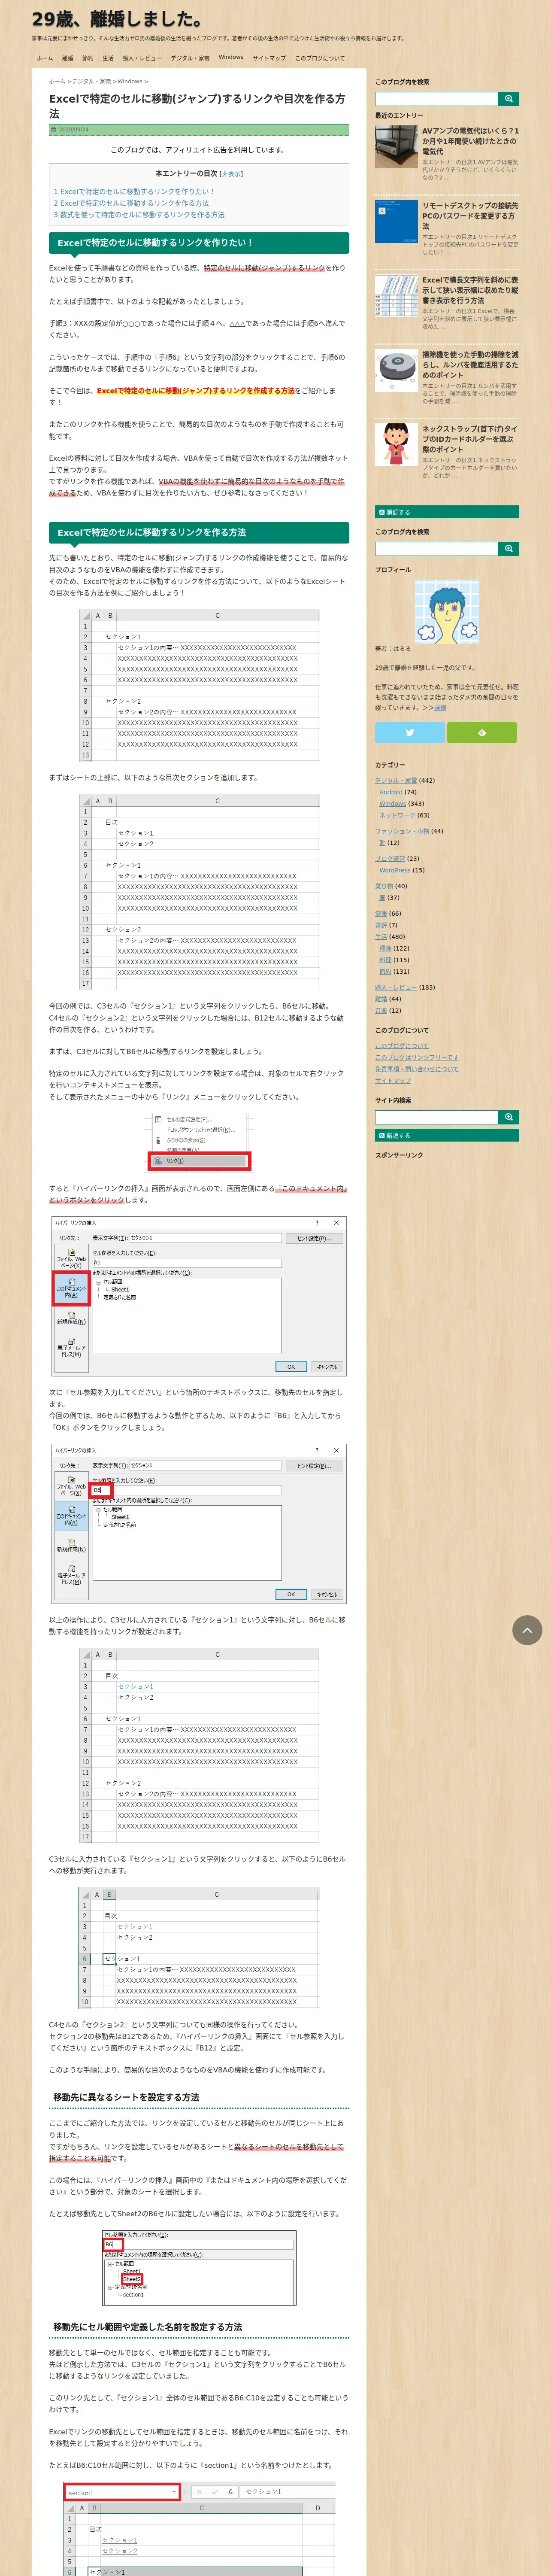Screen dimensions: 551x2576
Task: Open 生活 in the top navigation
Action: pos(108,58)
